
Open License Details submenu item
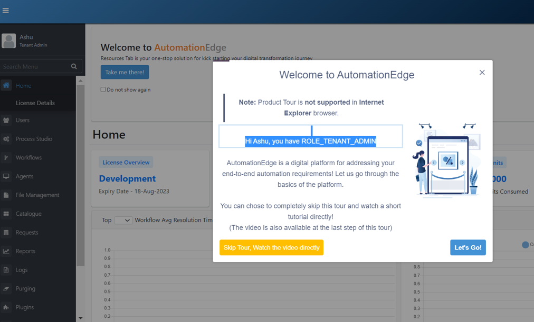pos(35,103)
